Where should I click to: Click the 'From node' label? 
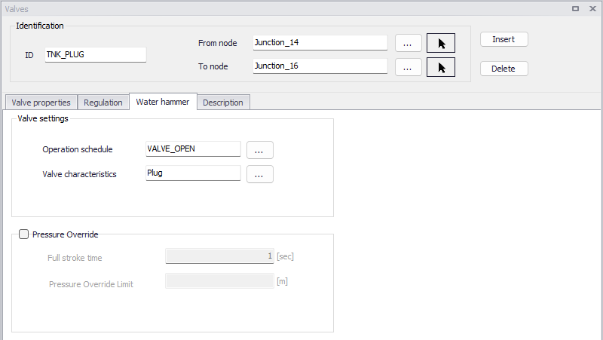click(x=217, y=43)
